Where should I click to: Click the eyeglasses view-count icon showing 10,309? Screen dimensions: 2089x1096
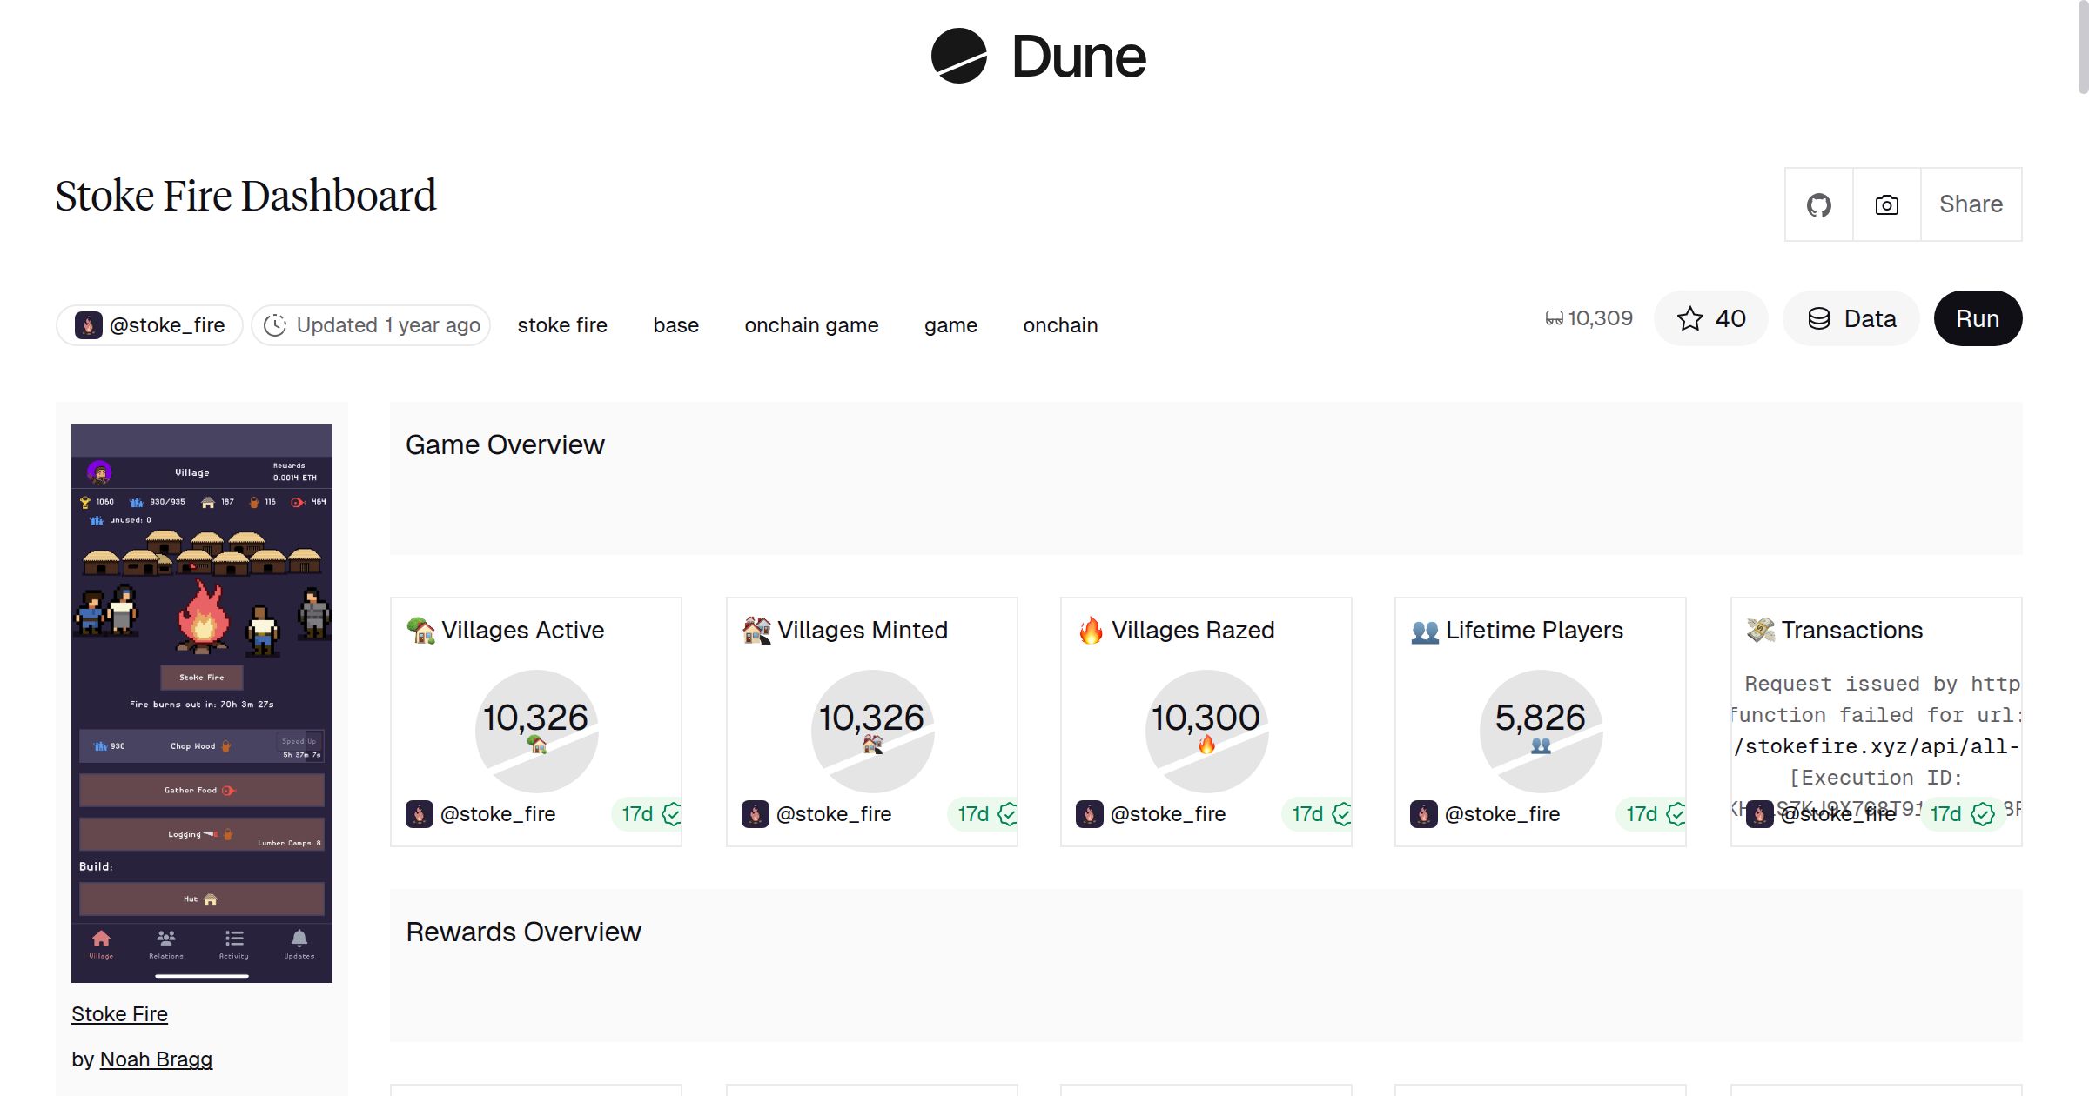coord(1553,318)
